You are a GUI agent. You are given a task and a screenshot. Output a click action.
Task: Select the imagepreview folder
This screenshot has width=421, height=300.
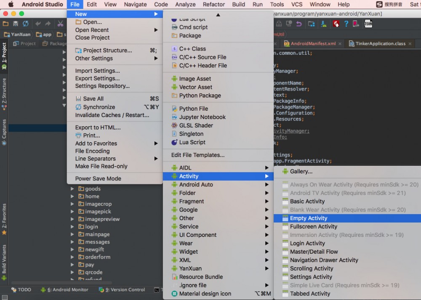(x=99, y=219)
